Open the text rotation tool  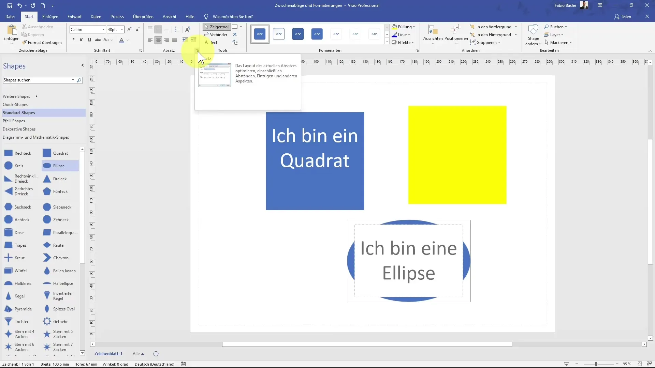click(188, 30)
